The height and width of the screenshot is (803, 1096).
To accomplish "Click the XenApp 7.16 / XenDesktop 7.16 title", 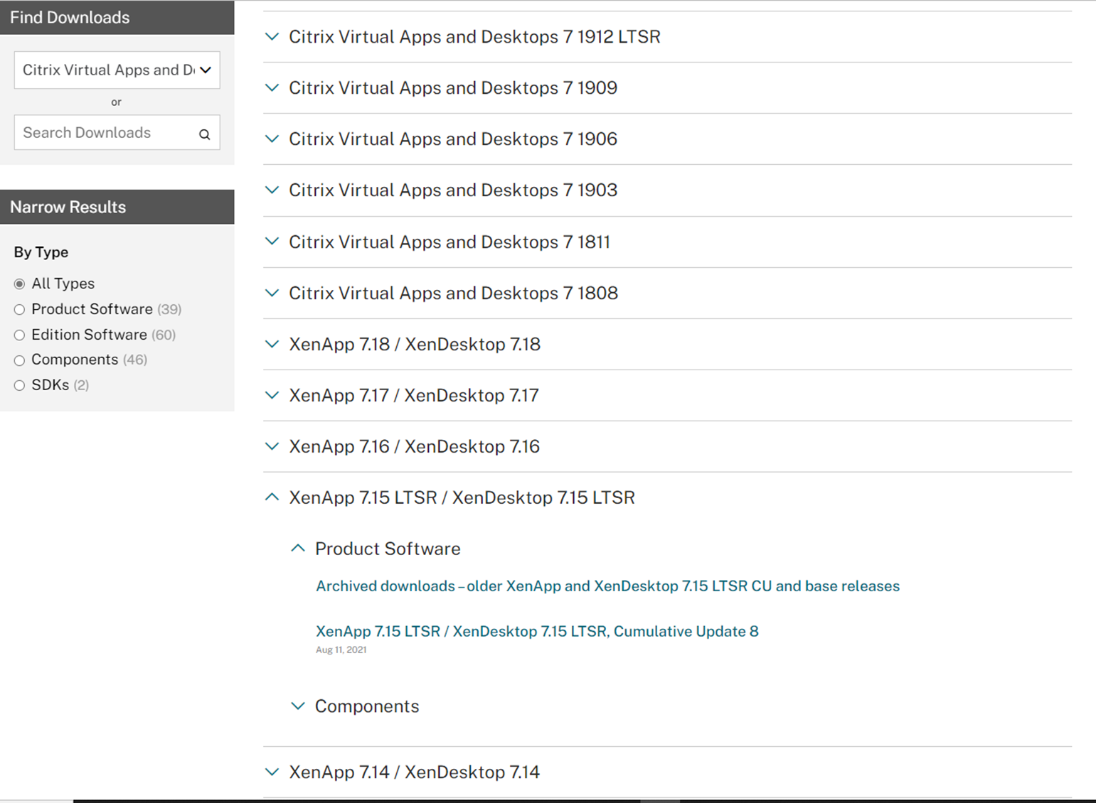I will point(414,446).
